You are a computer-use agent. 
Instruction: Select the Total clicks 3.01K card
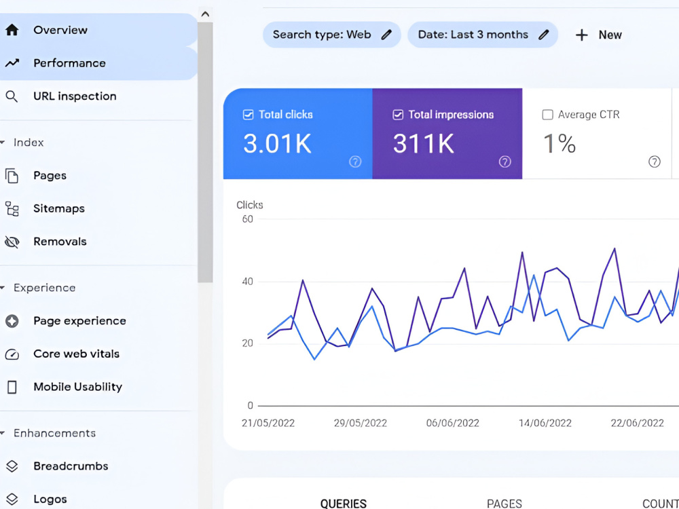pyautogui.click(x=298, y=134)
